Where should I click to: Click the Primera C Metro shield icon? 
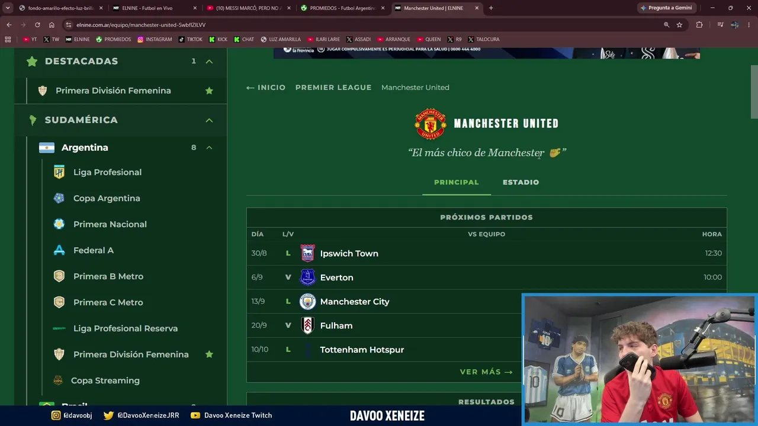click(x=59, y=302)
